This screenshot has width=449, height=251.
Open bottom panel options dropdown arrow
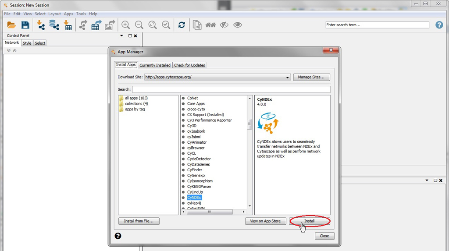[x=427, y=180]
